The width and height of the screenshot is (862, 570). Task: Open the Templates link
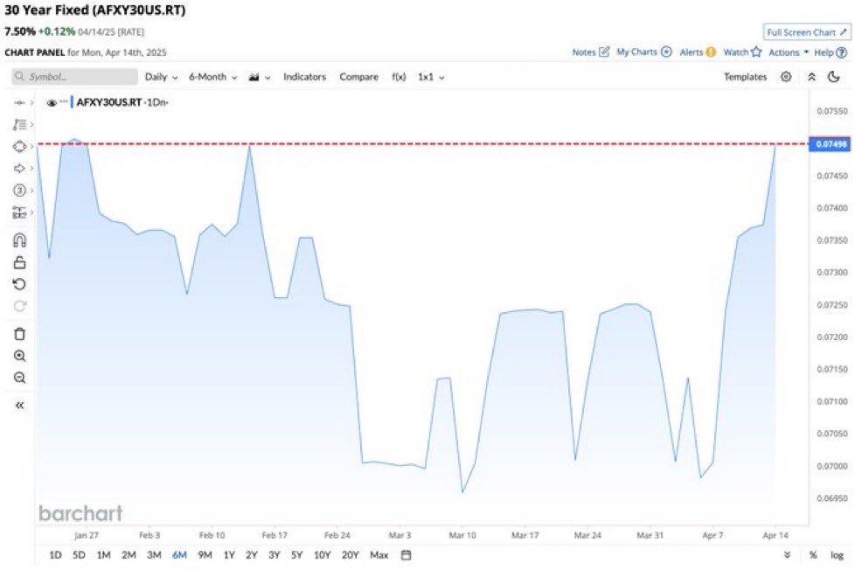745,77
